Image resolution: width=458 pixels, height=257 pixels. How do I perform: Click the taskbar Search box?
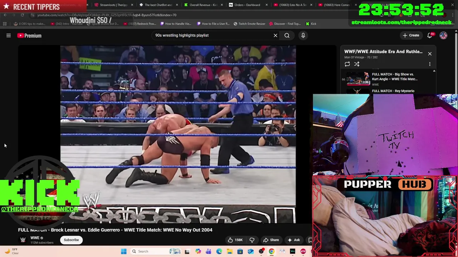tap(156, 251)
